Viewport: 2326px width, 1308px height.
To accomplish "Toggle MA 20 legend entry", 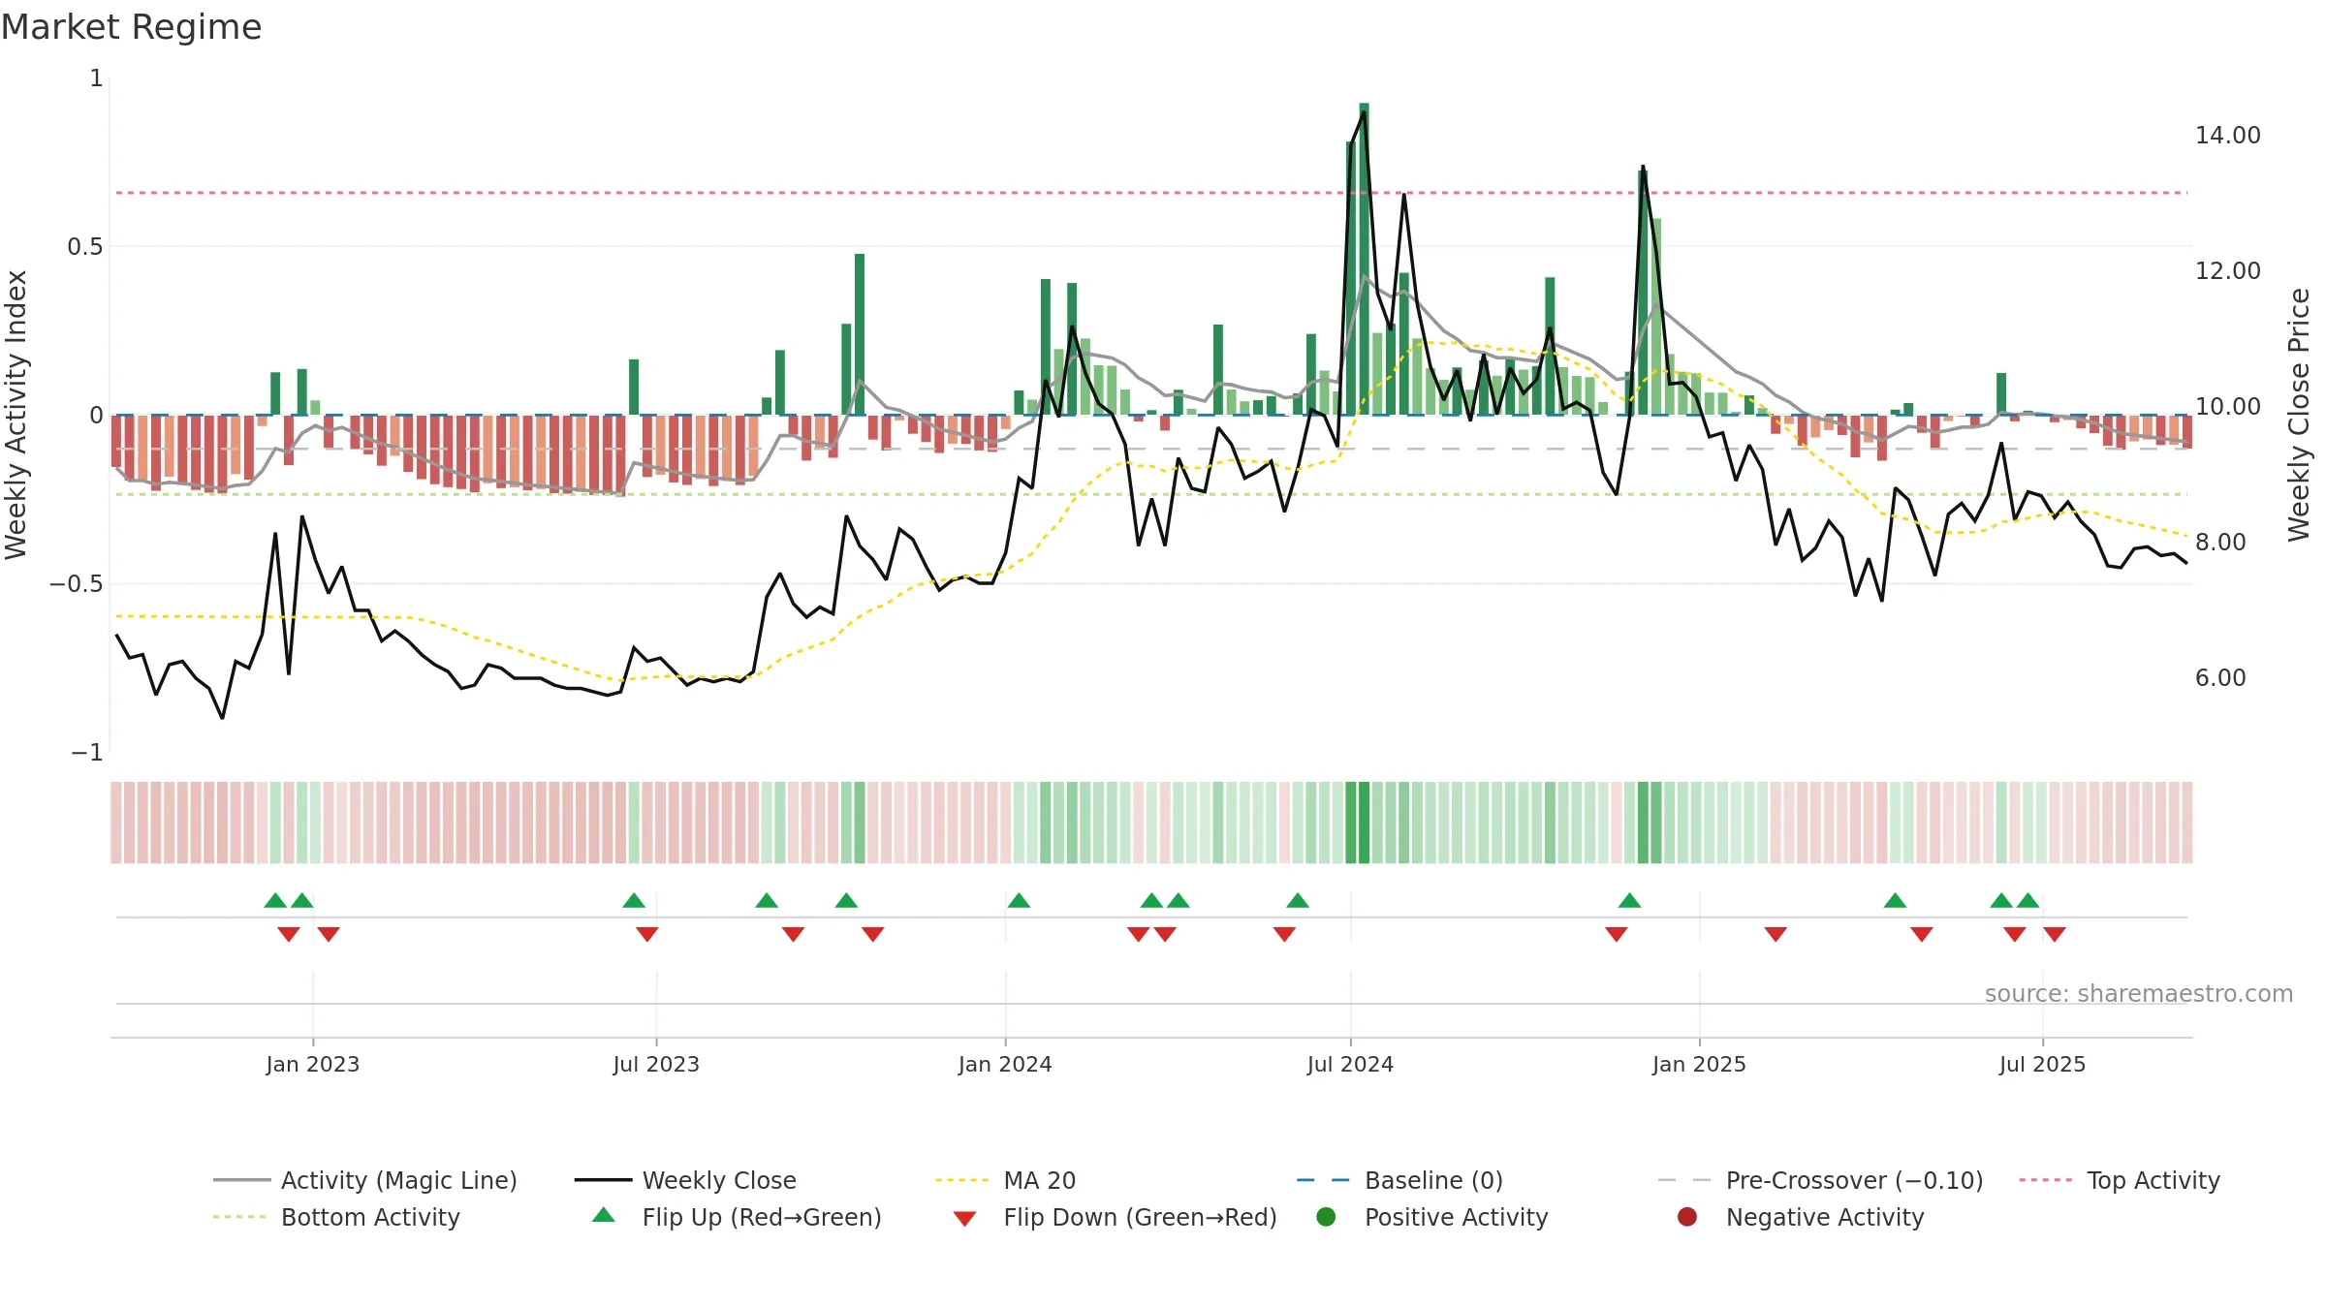I will point(1005,1180).
